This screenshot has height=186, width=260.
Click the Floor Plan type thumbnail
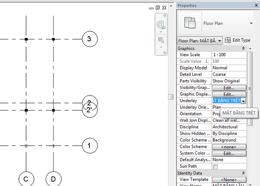[x=190, y=23]
